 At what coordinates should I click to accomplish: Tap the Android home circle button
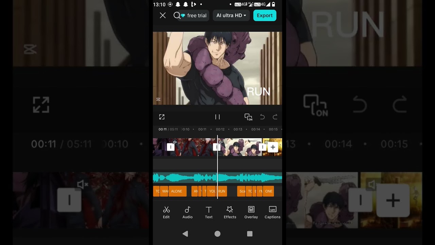(217, 234)
